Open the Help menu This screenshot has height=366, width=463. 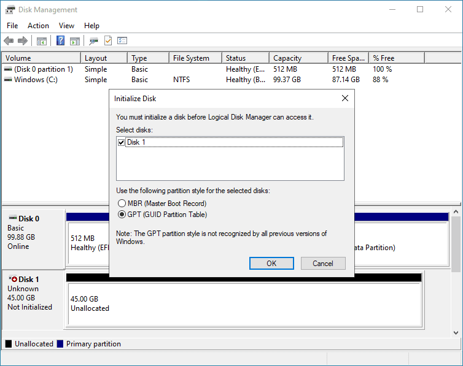pos(91,26)
